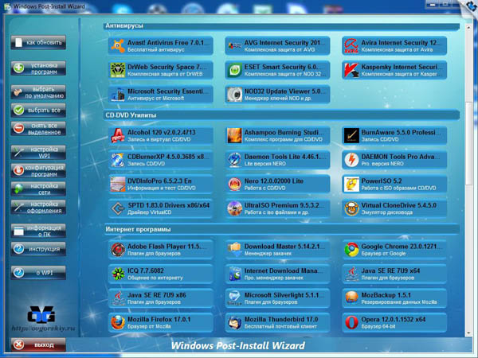Viewport: 478px width, 358px height.
Task: Click the Opera x64 red O icon
Action: click(351, 323)
